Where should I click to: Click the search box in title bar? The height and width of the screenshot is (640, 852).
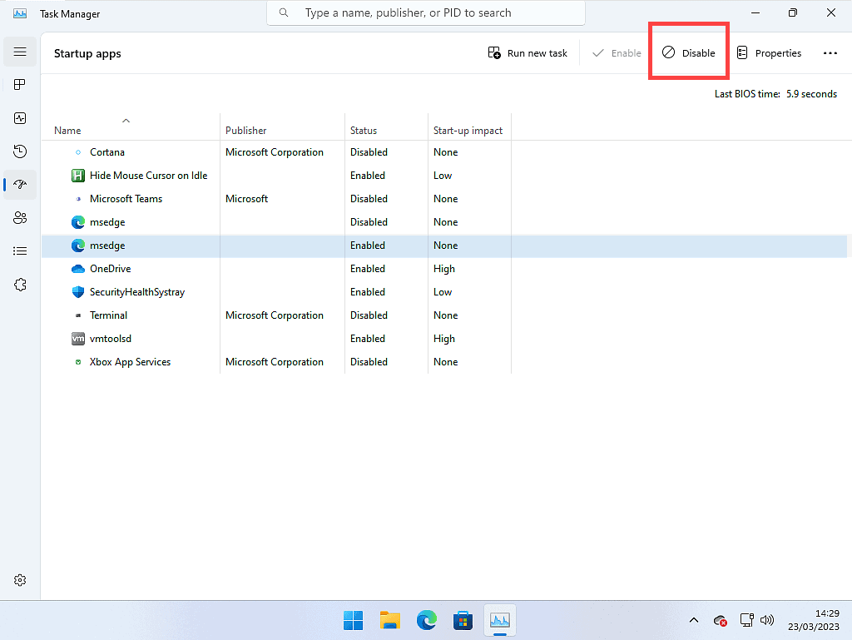click(x=426, y=13)
